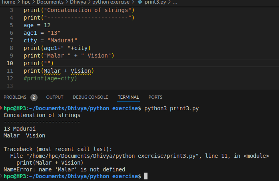Viewport: 279px width, 181px height.
Task: Click the underlined Vision variable in editor line 11
Action: click(x=80, y=71)
